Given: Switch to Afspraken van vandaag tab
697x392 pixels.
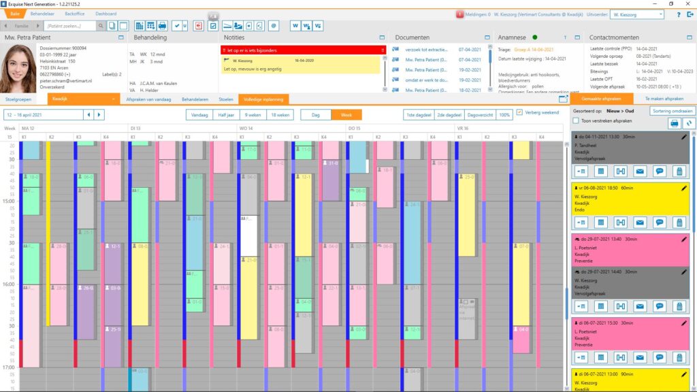Looking at the screenshot, I should coord(148,99).
